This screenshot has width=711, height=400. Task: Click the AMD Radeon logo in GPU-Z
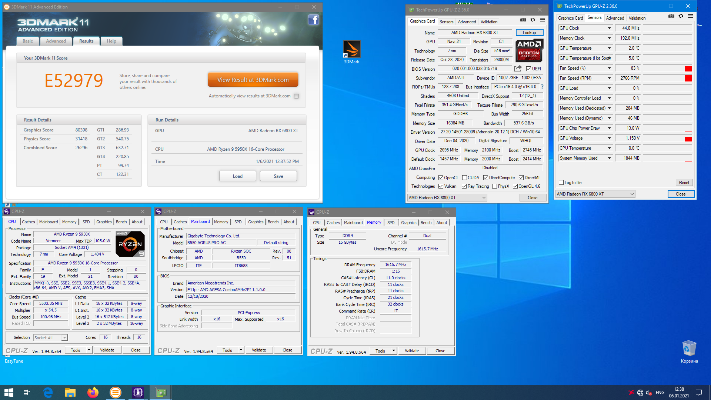530,50
